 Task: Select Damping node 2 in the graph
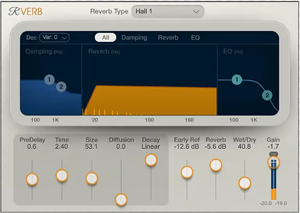click(61, 87)
